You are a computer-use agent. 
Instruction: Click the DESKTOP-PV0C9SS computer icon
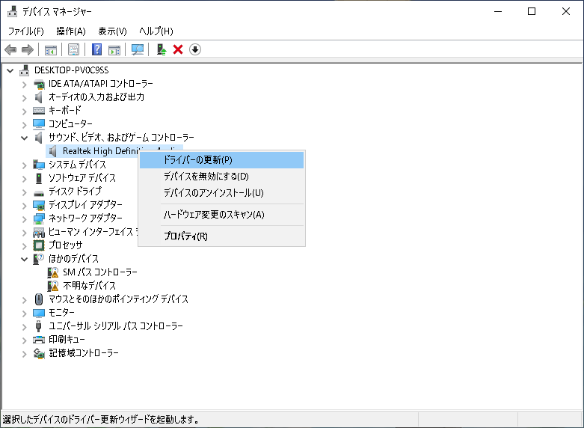[x=25, y=70]
